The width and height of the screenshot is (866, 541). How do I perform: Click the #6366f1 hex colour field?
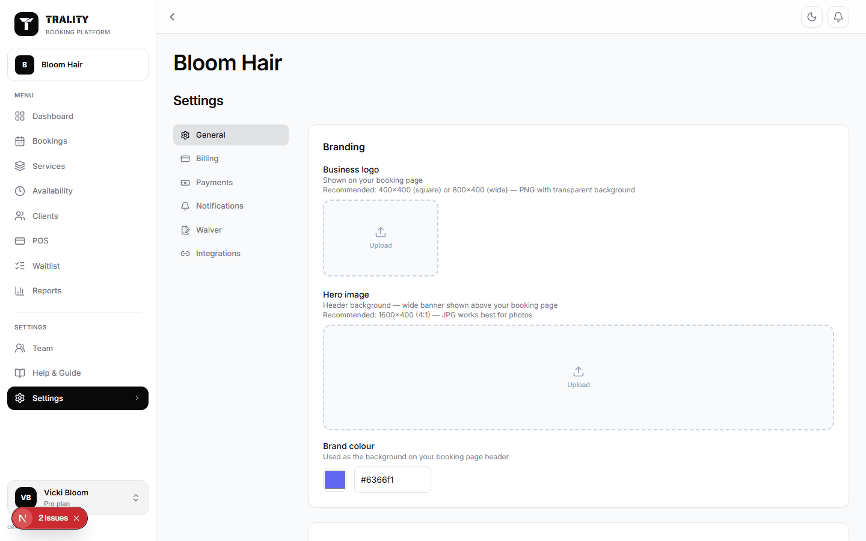coord(393,480)
